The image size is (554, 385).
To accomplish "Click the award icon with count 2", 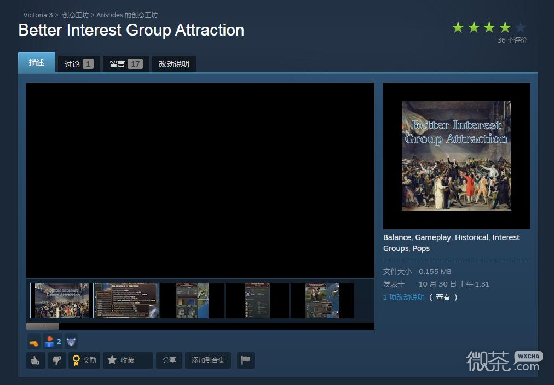I will click(53, 342).
